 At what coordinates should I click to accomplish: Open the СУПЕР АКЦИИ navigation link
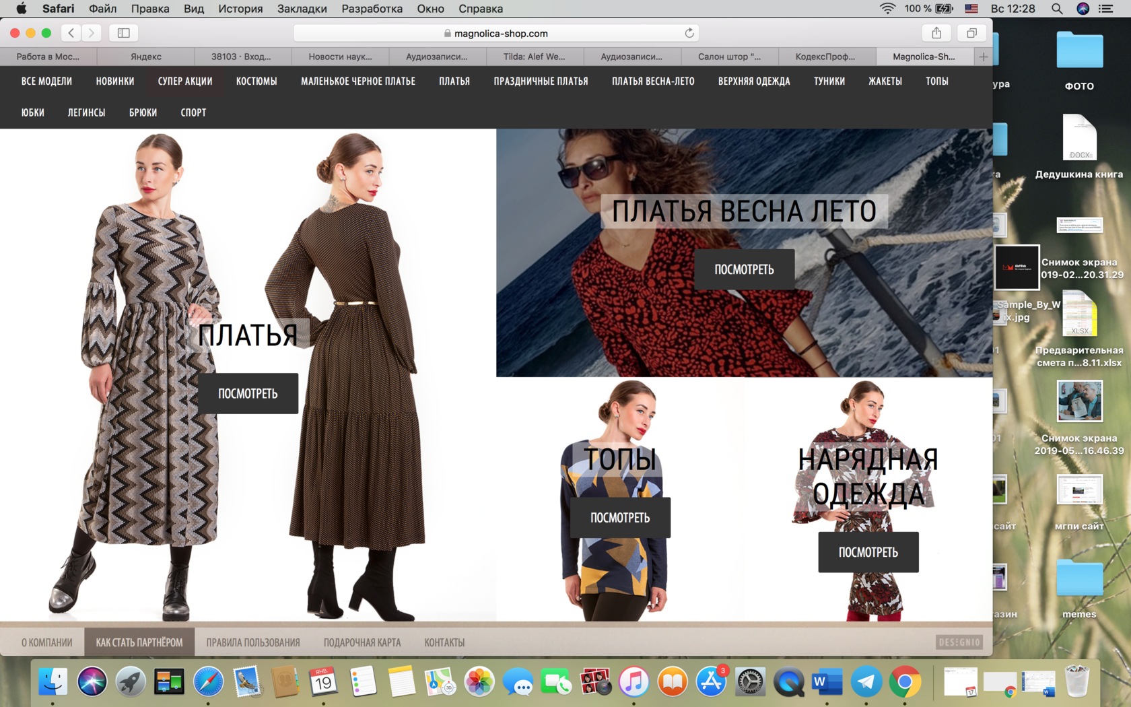point(185,81)
